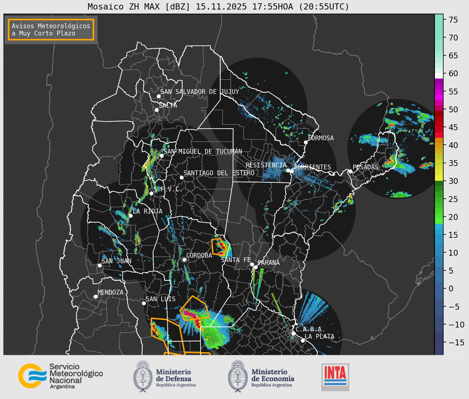The width and height of the screenshot is (469, 399).
Task: Click the San Juan city dot
Action: pos(100,265)
